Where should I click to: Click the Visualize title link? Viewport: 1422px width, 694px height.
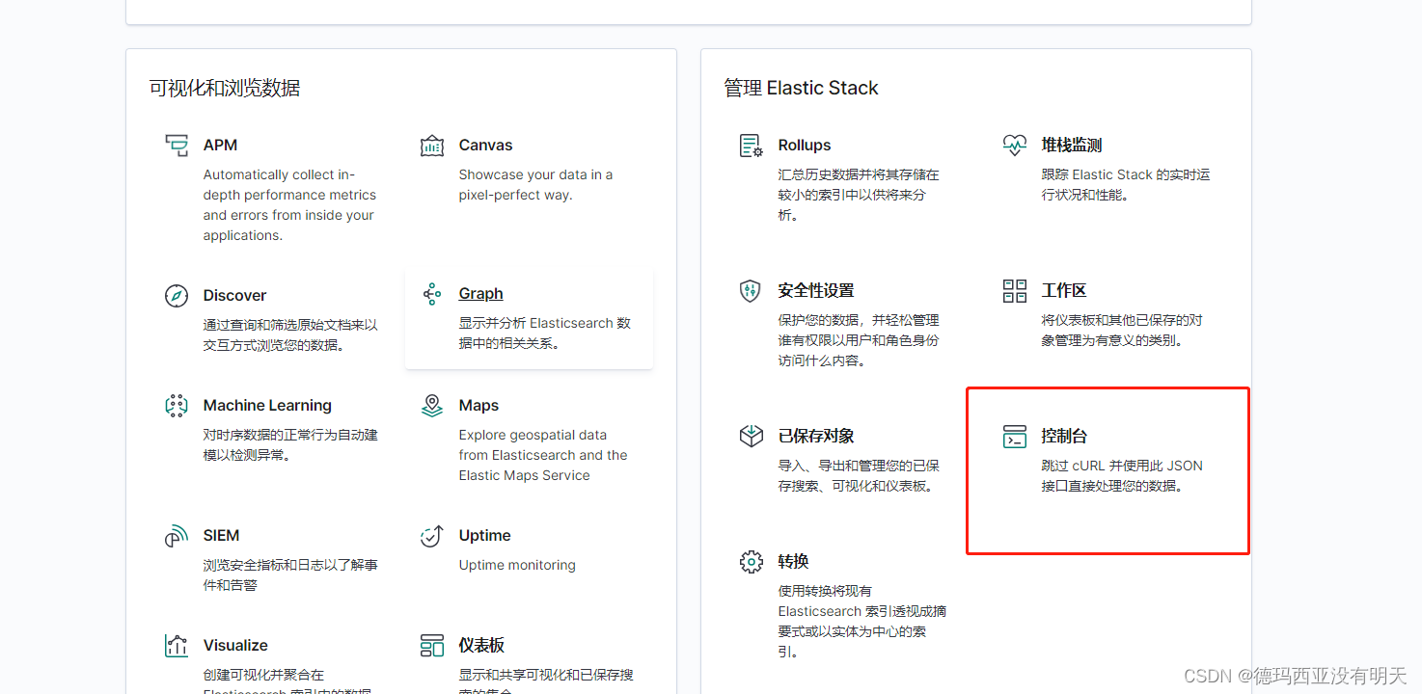coord(235,646)
